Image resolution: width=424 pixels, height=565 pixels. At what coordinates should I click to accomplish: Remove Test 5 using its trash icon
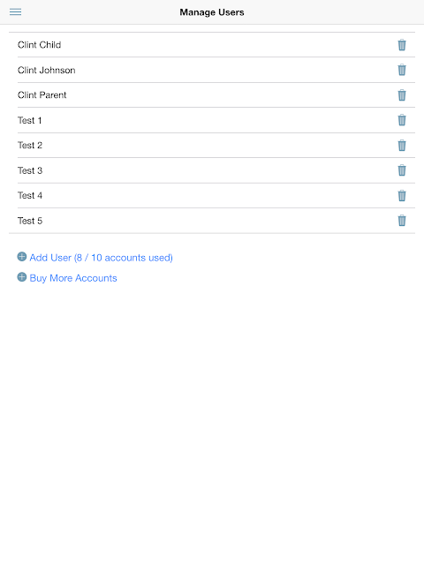[x=402, y=221]
